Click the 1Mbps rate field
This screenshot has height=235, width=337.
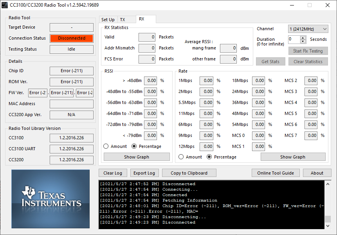[x=206, y=81]
